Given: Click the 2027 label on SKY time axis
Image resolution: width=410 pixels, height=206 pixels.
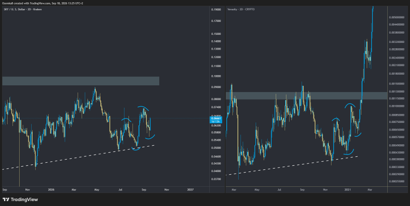Looking at the screenshot, I should (x=190, y=190).
